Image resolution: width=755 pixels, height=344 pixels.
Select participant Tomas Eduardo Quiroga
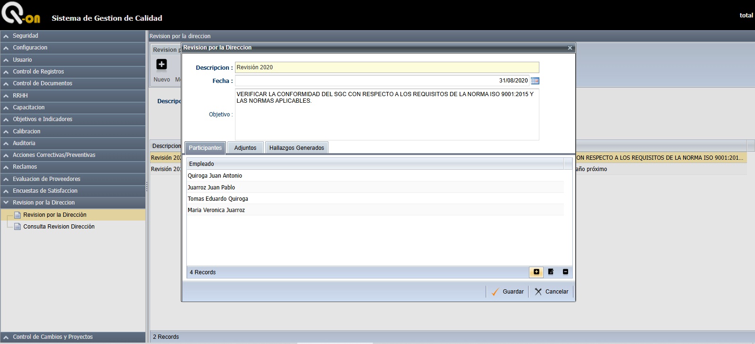tap(375, 198)
